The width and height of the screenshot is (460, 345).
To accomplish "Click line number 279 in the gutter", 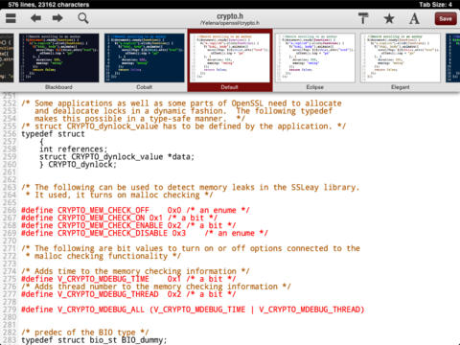I will (10, 310).
